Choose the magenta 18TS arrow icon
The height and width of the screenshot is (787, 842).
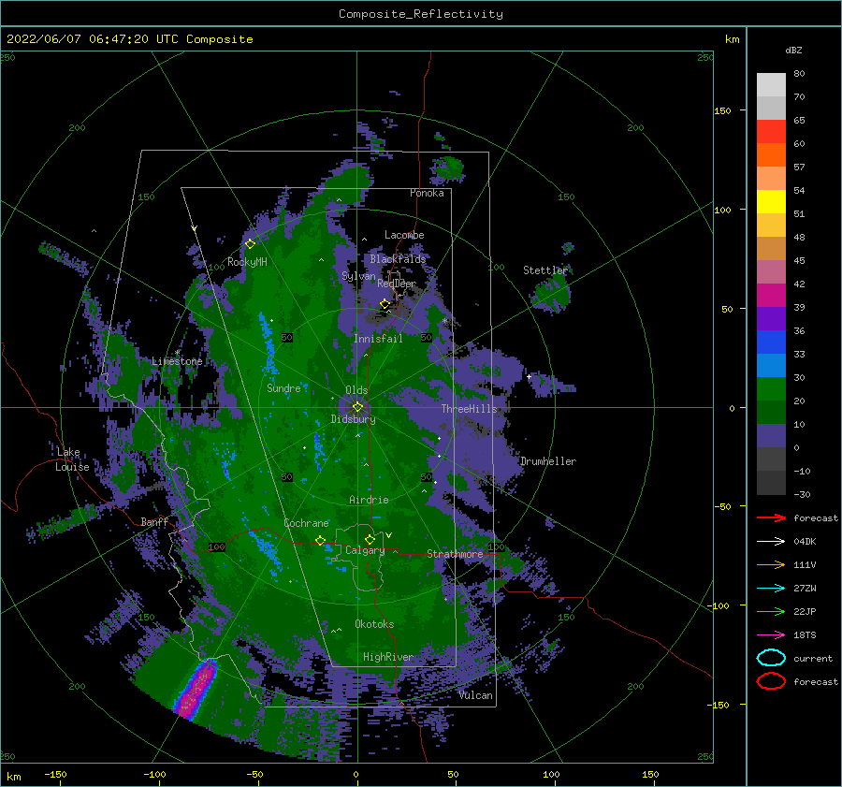click(x=771, y=635)
